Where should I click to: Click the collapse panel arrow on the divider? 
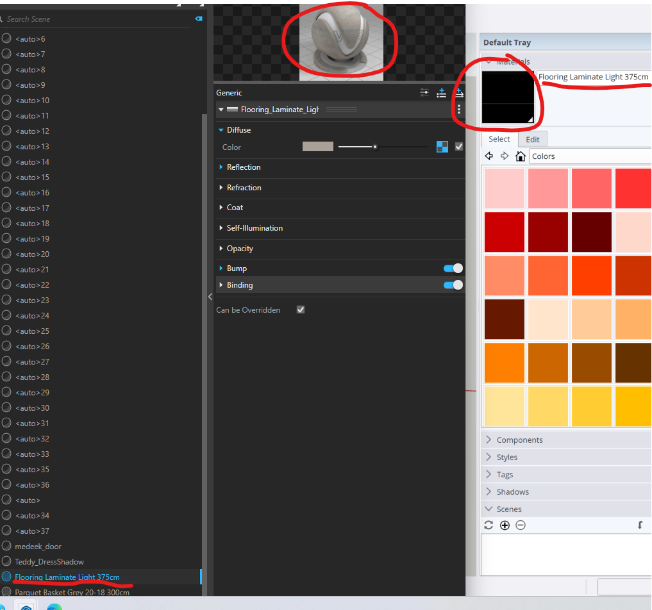point(210,296)
